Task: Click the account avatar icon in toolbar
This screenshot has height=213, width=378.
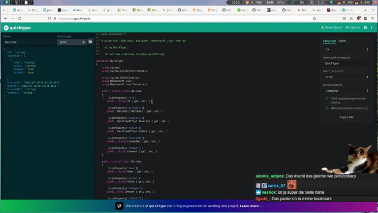Action: click(365, 18)
